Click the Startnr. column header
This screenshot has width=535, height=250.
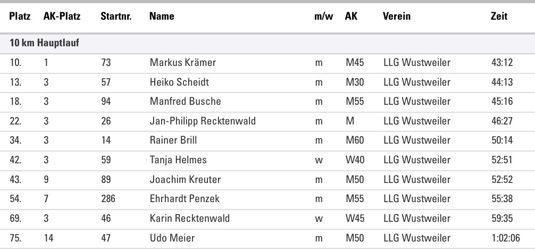coord(113,17)
